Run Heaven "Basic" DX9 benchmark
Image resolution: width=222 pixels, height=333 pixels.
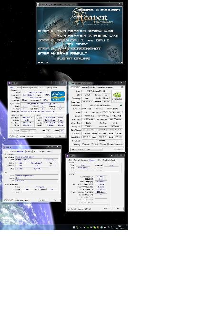coord(85,31)
